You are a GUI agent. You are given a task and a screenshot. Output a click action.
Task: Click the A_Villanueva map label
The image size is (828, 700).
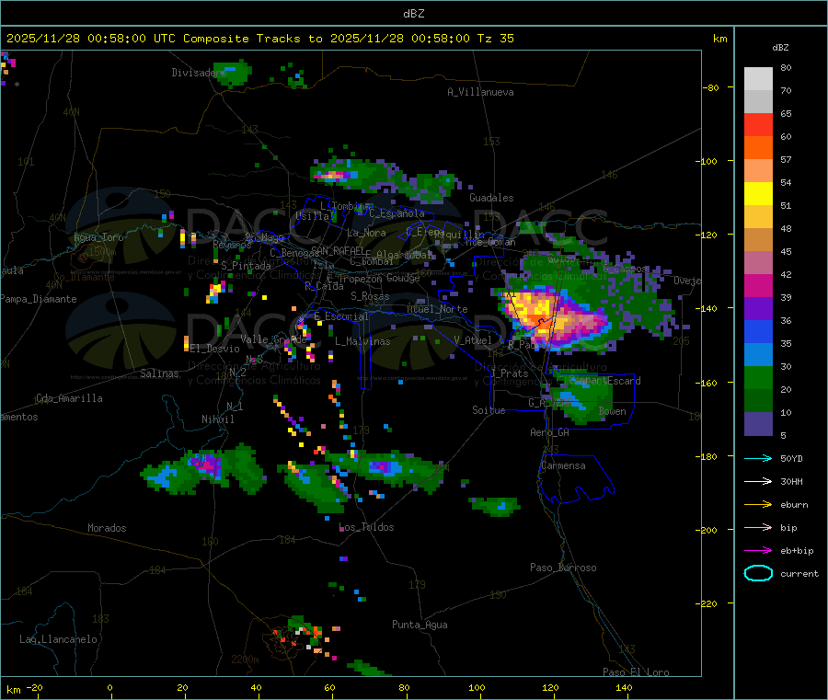[x=480, y=92]
